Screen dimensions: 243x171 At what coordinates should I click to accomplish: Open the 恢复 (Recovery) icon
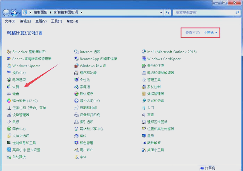(9, 87)
